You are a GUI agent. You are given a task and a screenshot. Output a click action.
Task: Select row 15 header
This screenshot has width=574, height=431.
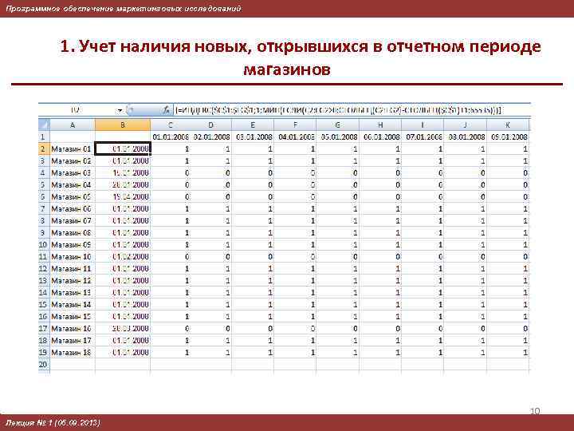(44, 305)
